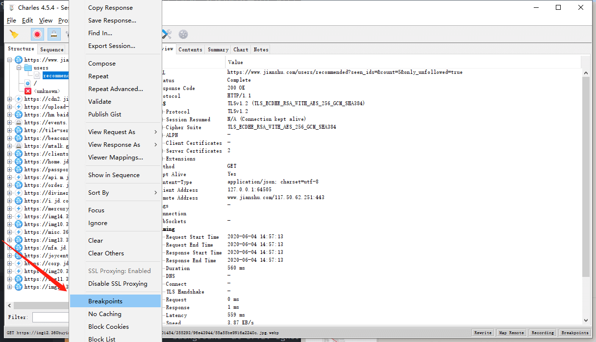This screenshot has height=342, width=596.
Task: Expand the https://clients tree node
Action: tap(10, 154)
